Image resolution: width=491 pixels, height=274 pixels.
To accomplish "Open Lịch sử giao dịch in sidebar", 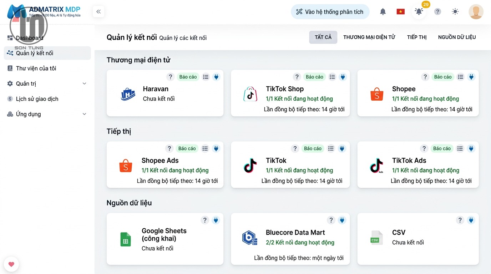I will click(47, 99).
